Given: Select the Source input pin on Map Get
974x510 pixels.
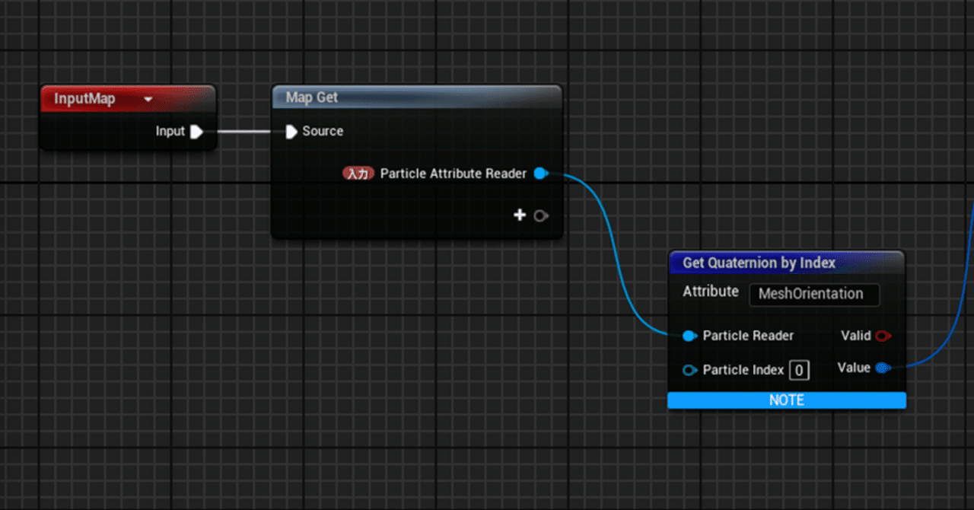Looking at the screenshot, I should (291, 131).
